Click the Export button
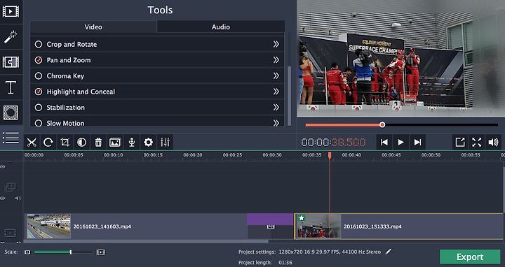Screen dimensions: 505x267 click(x=470, y=257)
